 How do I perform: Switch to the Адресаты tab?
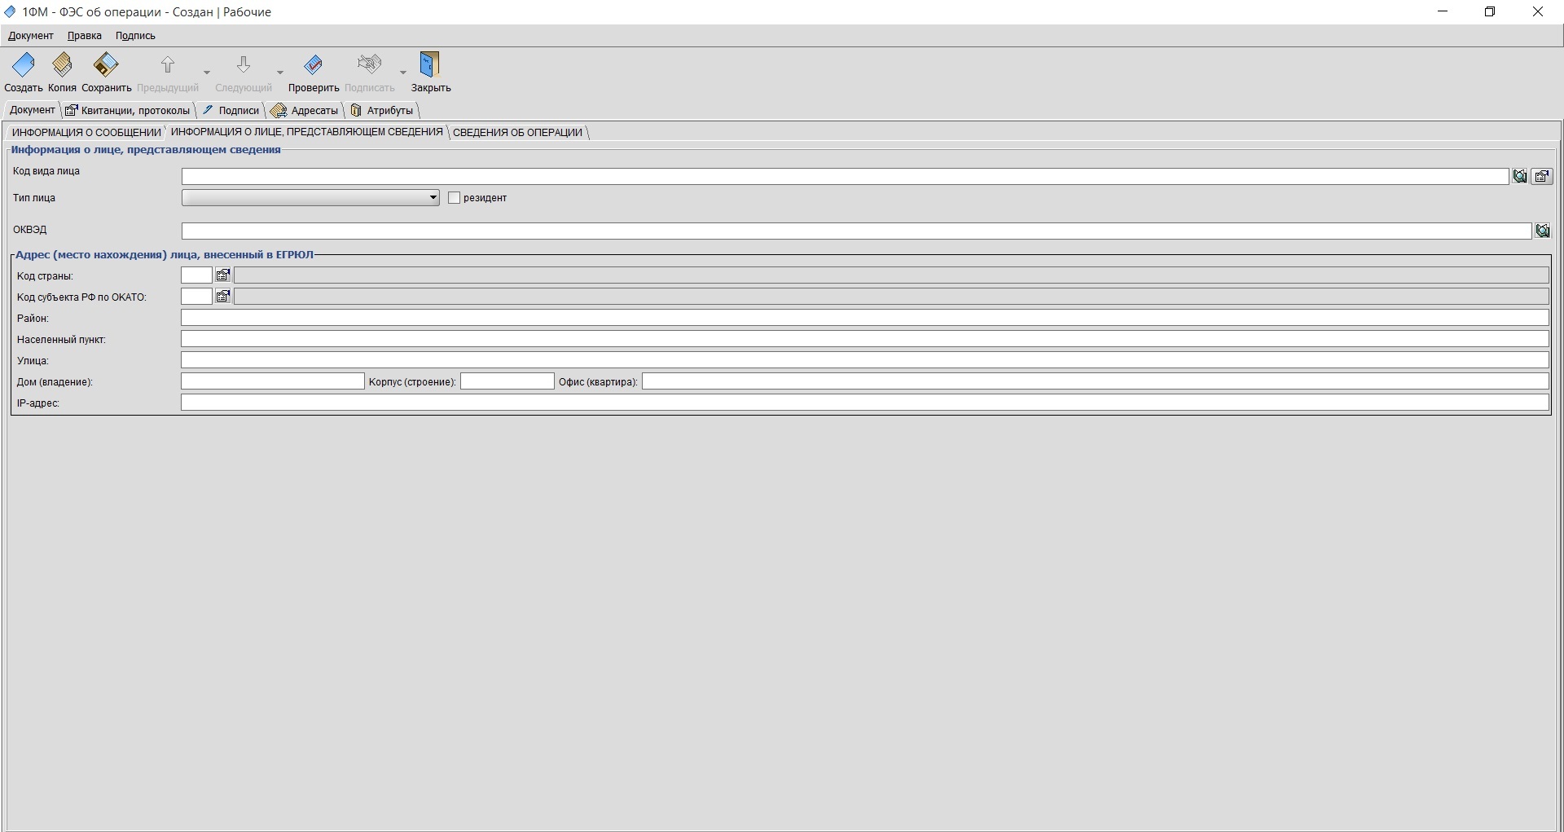305,110
